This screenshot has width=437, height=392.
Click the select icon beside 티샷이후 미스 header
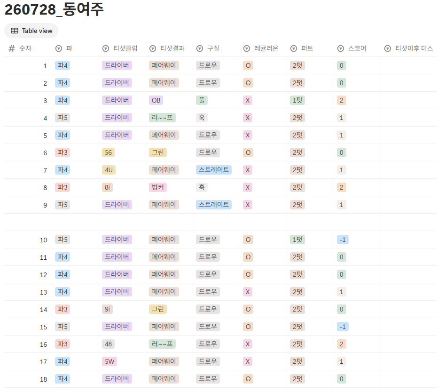(388, 48)
